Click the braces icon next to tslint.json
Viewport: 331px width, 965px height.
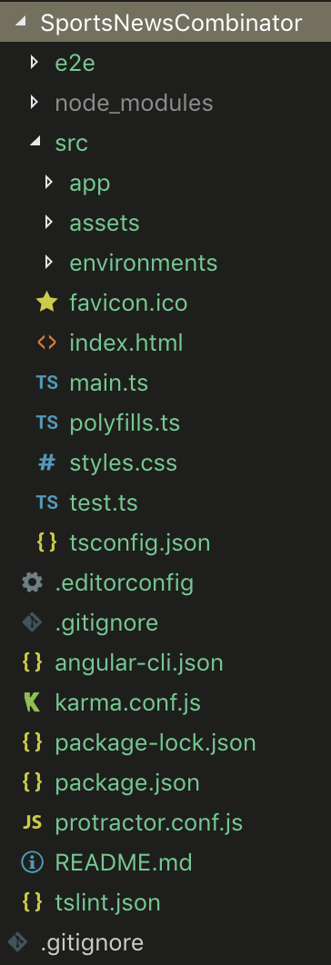[x=32, y=902]
